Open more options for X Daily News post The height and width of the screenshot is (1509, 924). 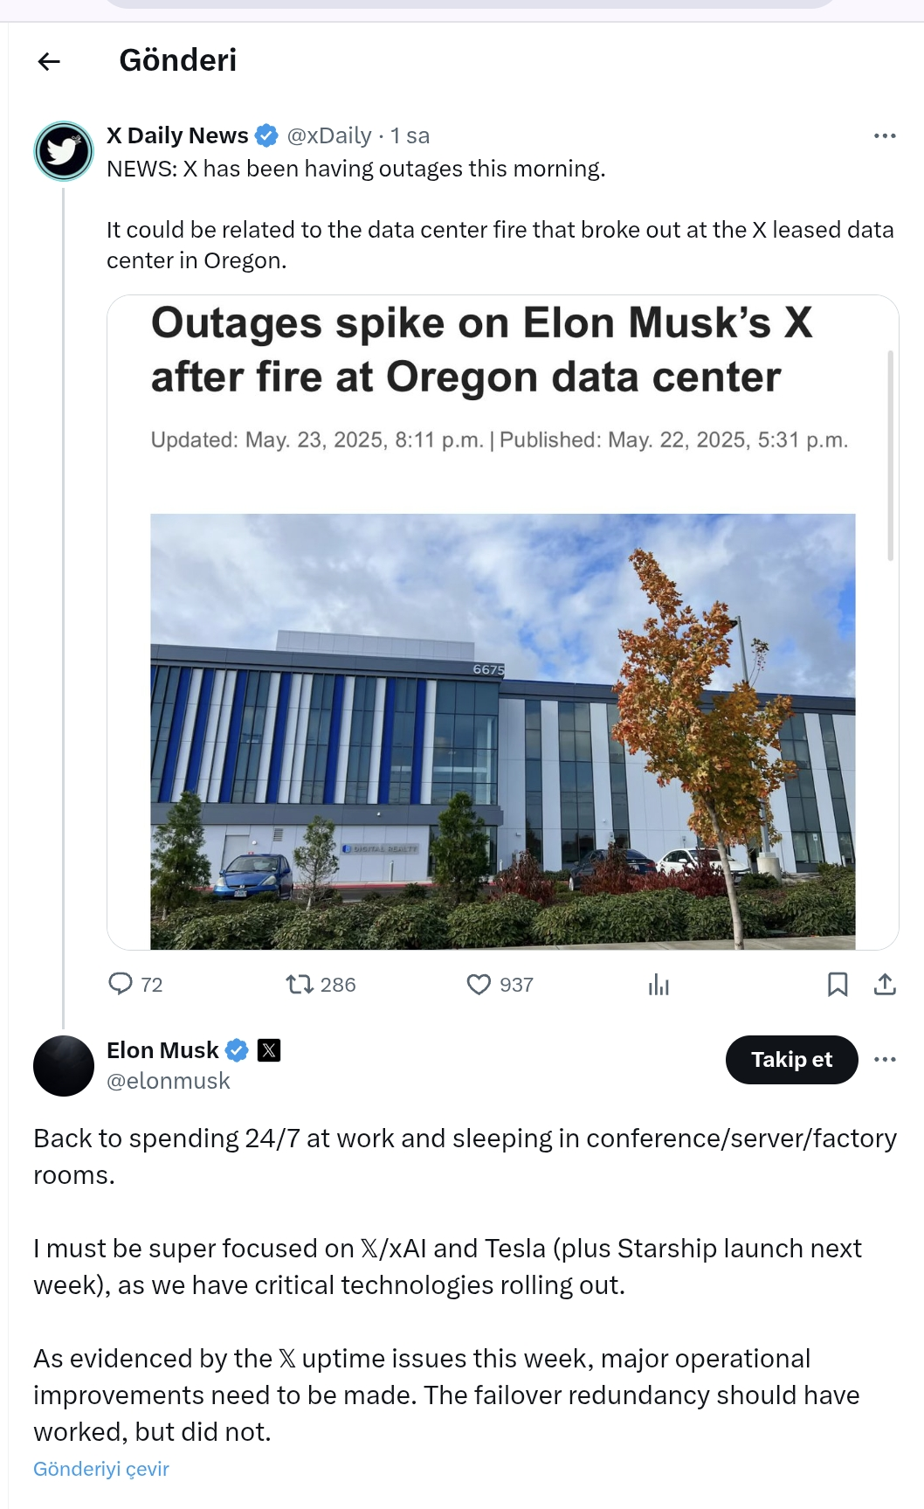pyautogui.click(x=885, y=136)
